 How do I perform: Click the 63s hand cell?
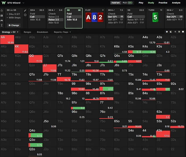pos(163,114)
